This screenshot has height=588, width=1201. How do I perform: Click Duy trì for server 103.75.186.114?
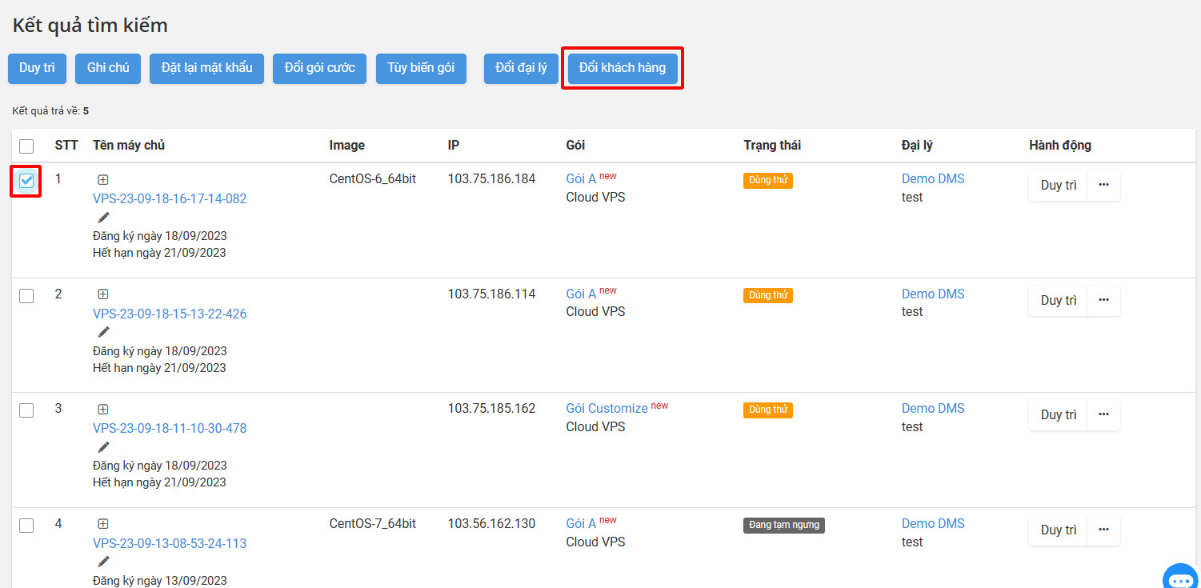pyautogui.click(x=1059, y=300)
